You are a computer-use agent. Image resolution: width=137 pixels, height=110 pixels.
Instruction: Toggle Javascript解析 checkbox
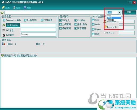[4, 20]
